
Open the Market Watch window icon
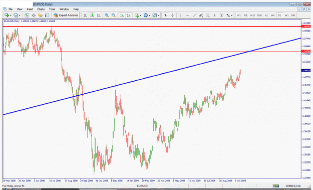27,15
